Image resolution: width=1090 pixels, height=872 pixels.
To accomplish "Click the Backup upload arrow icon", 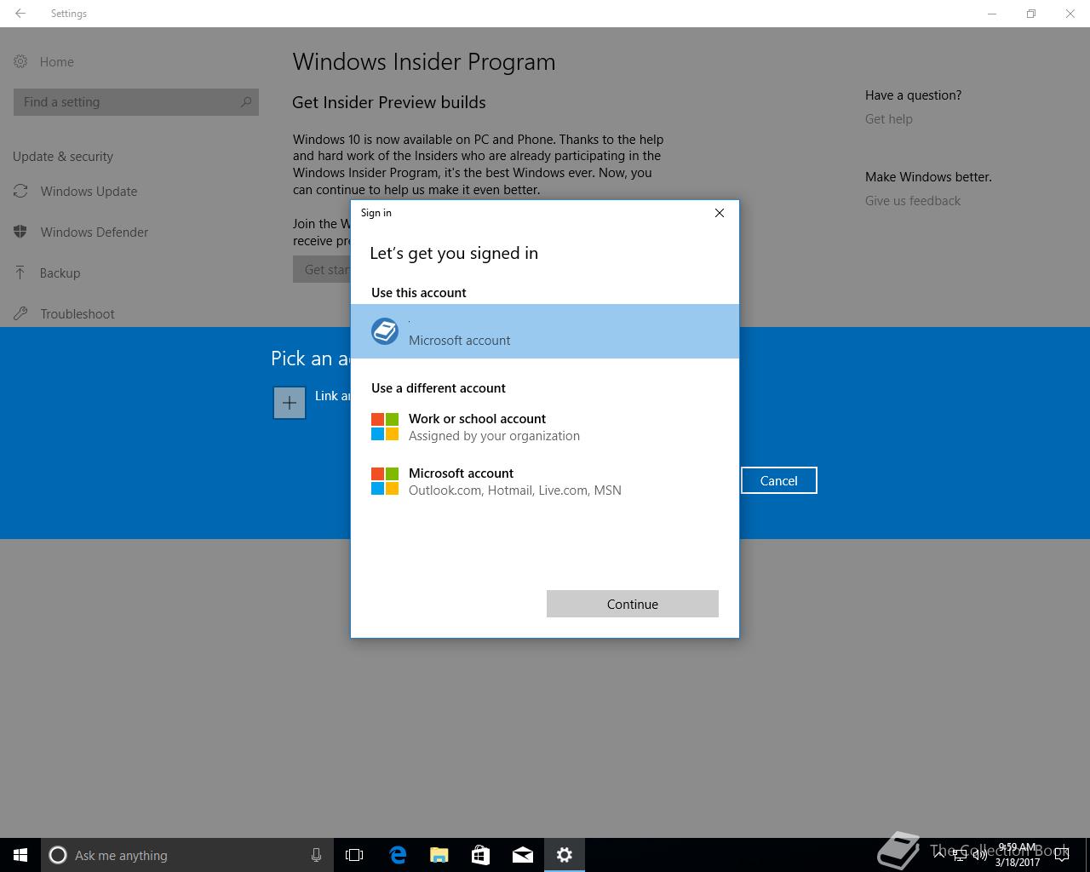I will 20,272.
